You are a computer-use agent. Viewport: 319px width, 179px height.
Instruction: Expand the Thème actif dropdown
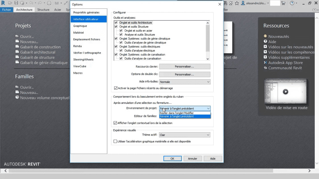(185, 135)
